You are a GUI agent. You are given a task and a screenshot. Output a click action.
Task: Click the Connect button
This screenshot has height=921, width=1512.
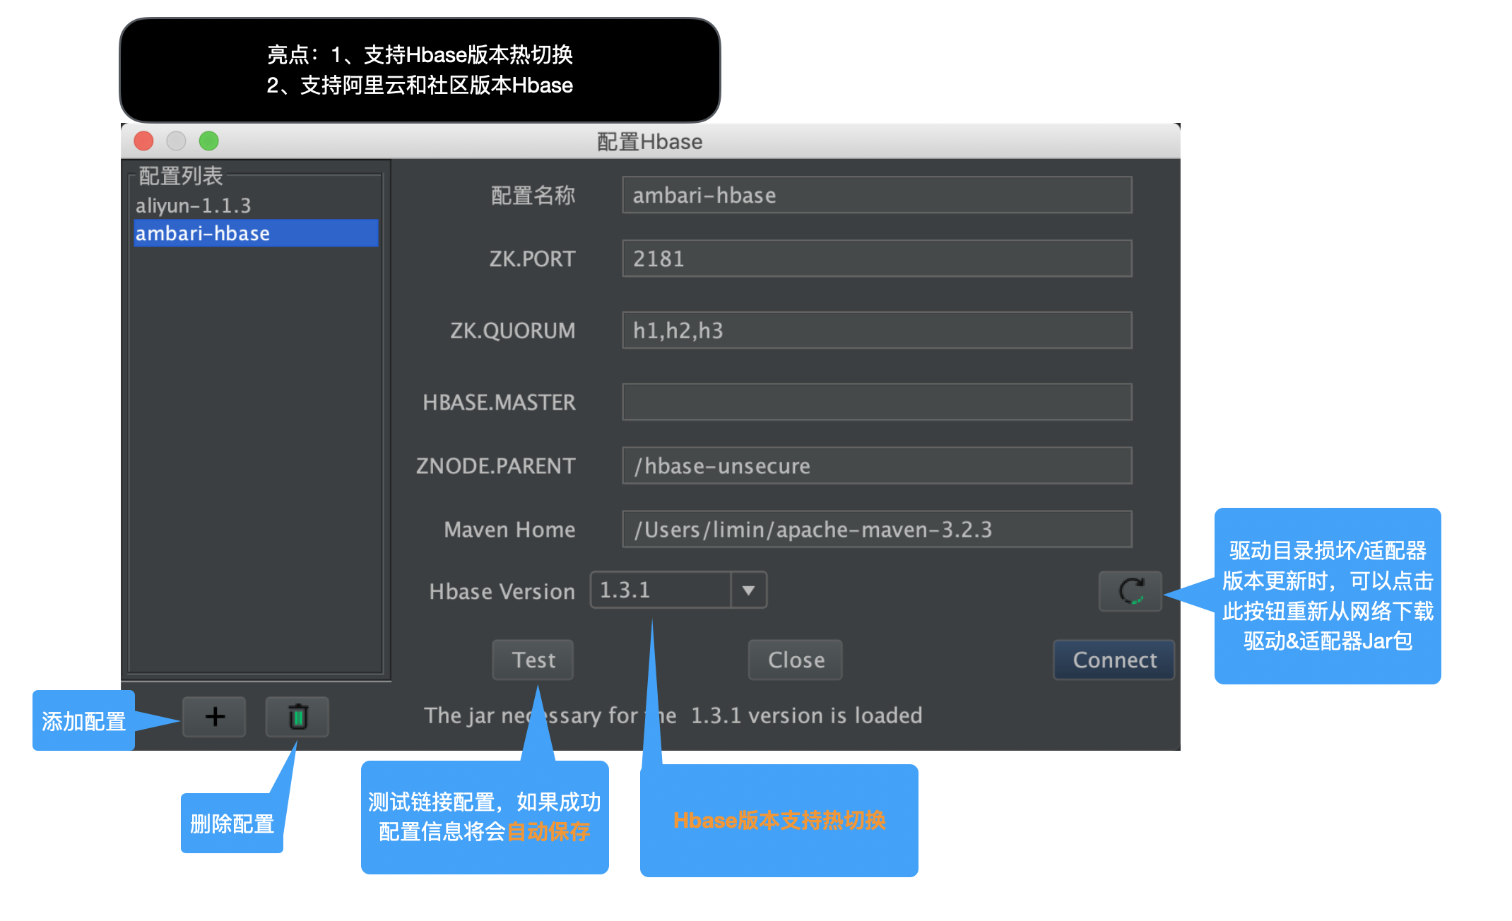click(x=1114, y=660)
